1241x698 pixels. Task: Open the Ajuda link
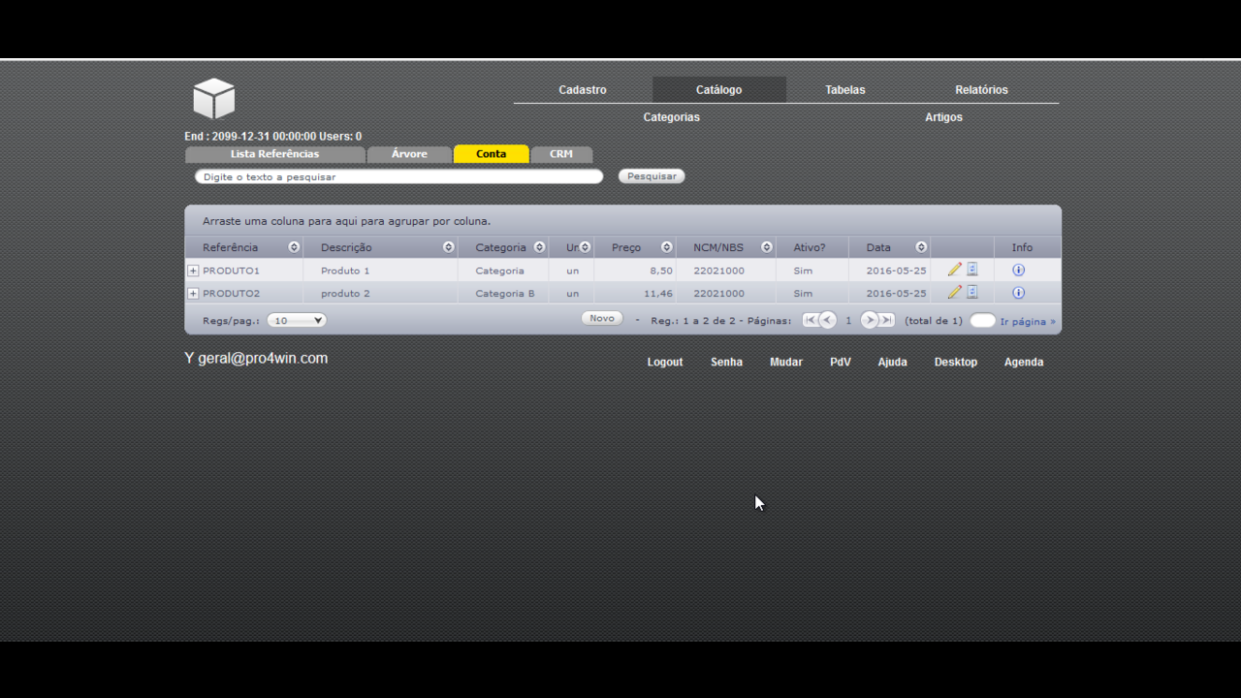click(893, 363)
